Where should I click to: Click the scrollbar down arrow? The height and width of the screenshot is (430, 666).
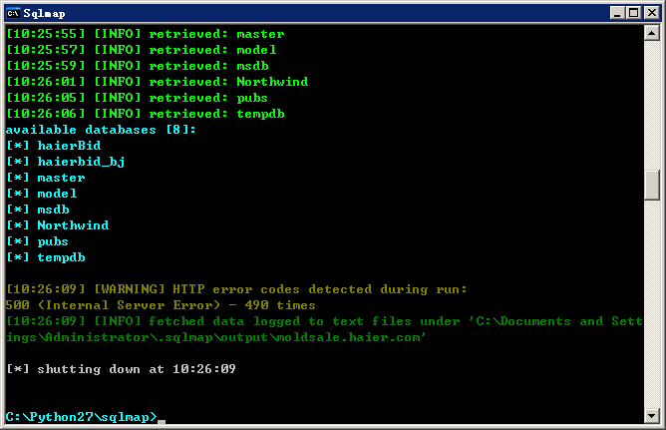652,416
